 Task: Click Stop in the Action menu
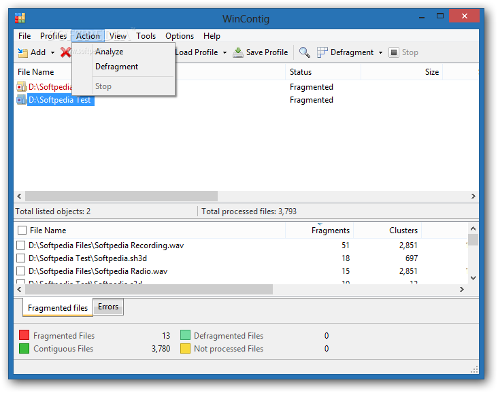click(124, 86)
